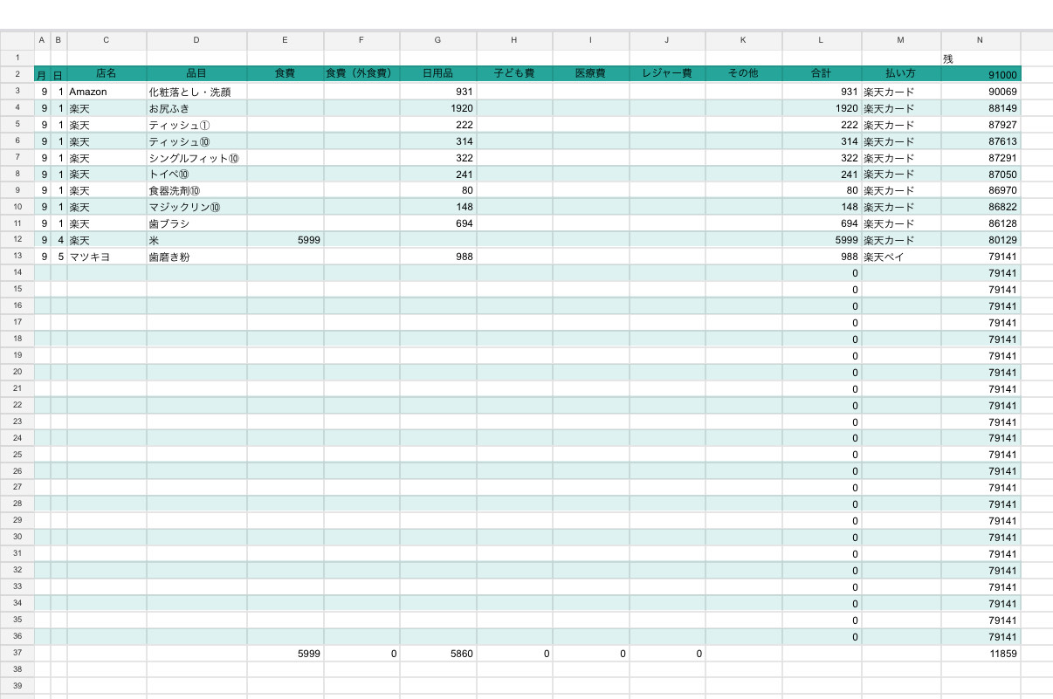Select the 91000 starting balance cell

coord(980,75)
